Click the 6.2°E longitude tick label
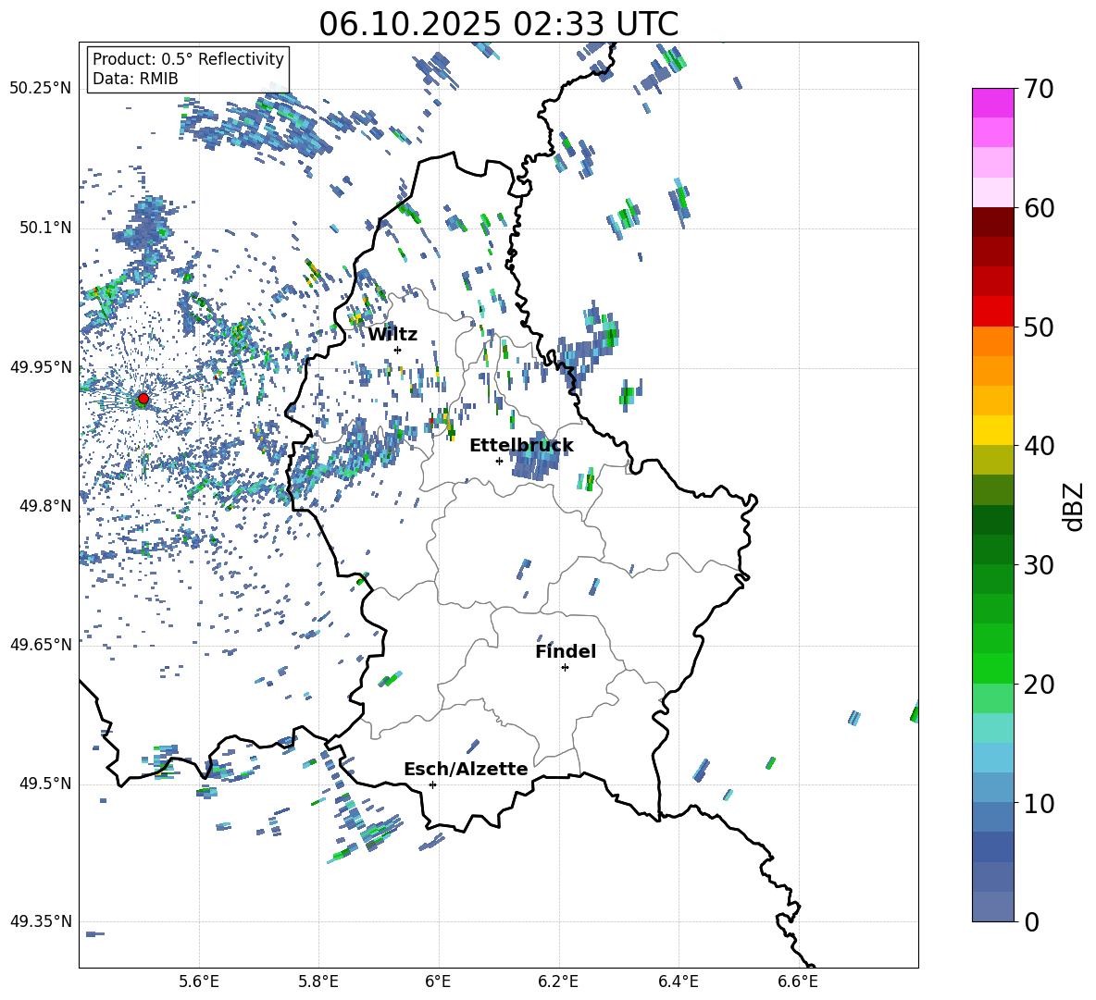Viewport: 1096px width, 1000px height. (559, 981)
